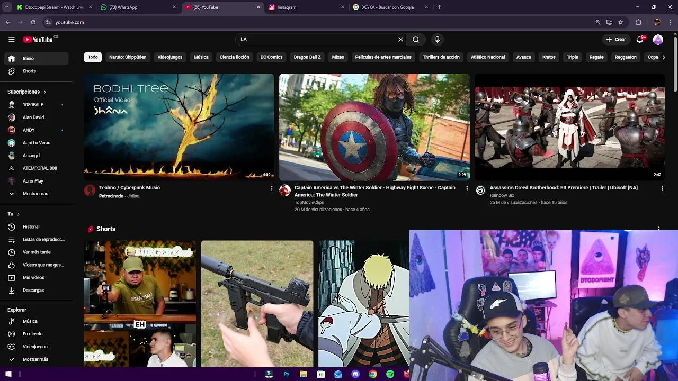Switch to the WhatsApp browser tab
The image size is (678, 381).
[137, 7]
